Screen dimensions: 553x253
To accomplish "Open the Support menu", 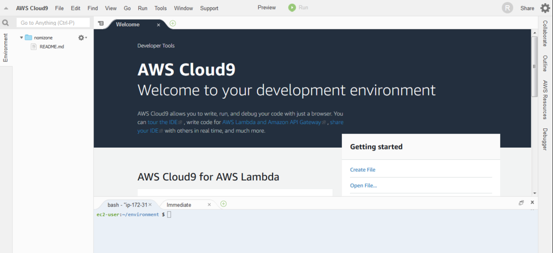I will pyautogui.click(x=209, y=8).
